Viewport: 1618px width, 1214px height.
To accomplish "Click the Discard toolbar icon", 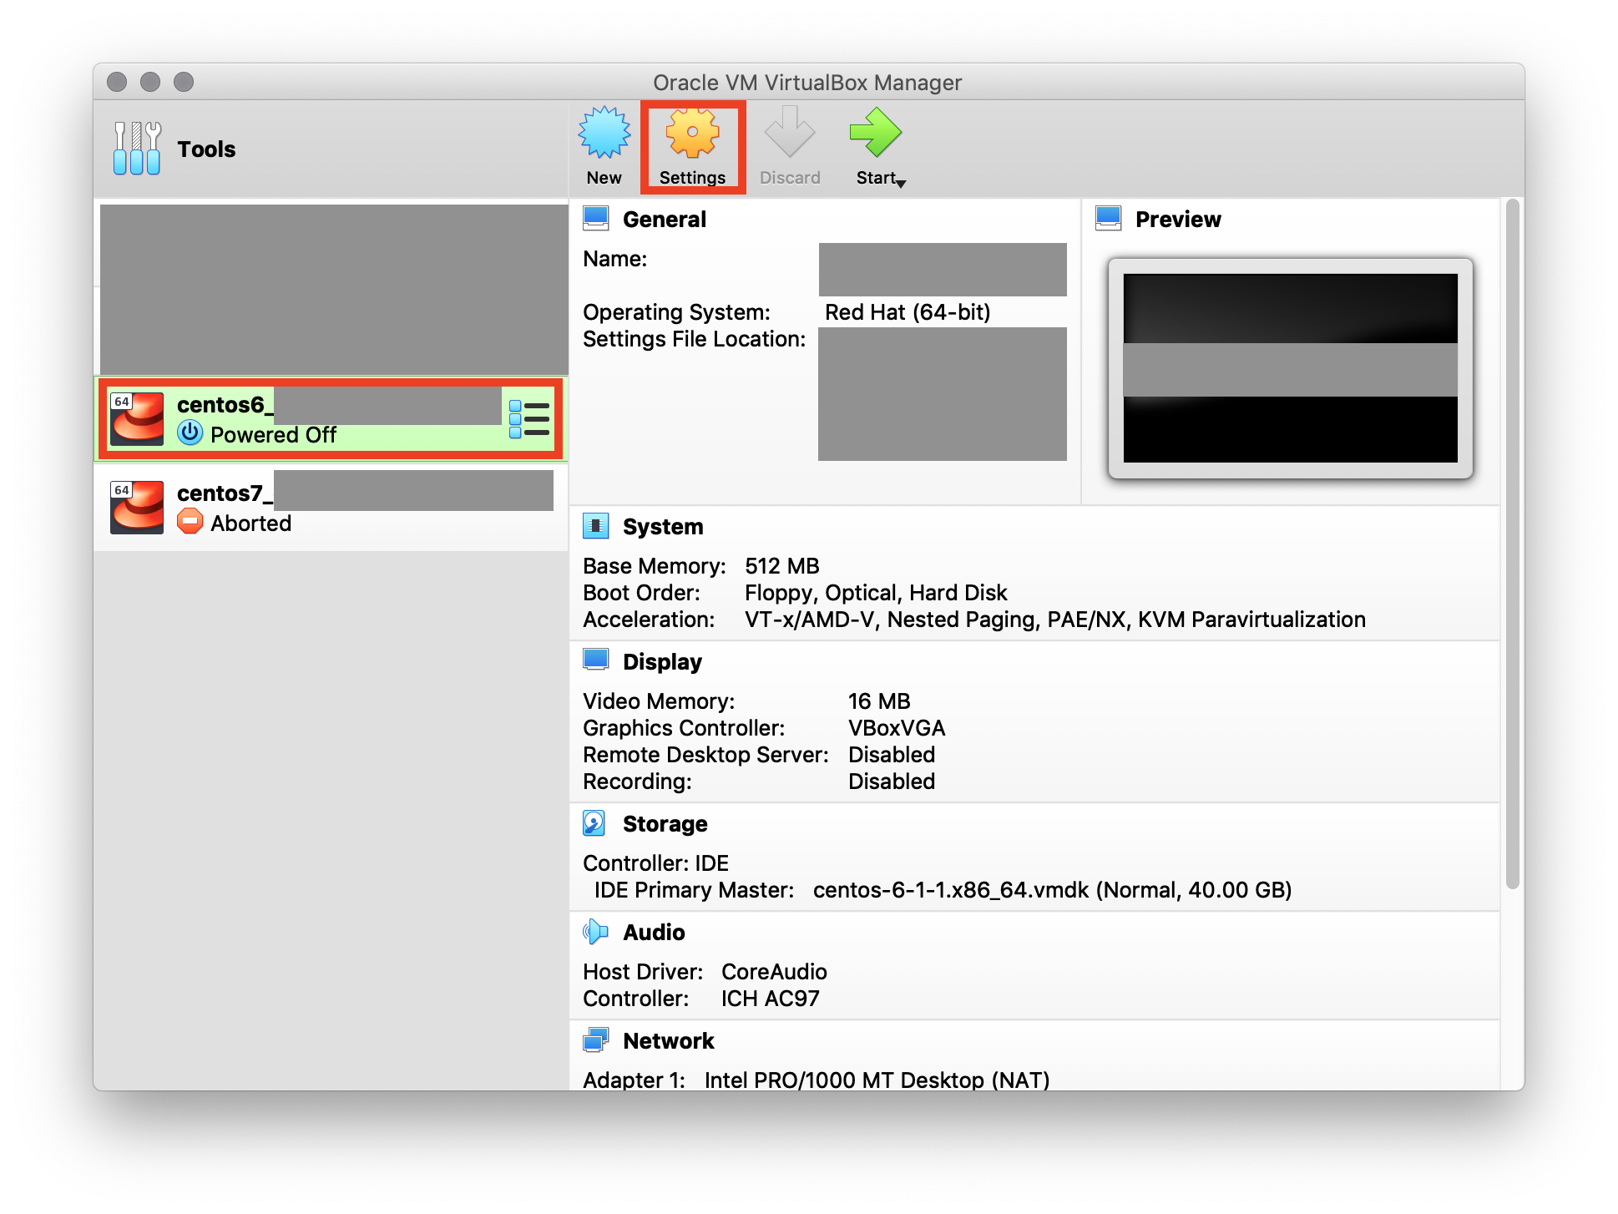I will (790, 147).
